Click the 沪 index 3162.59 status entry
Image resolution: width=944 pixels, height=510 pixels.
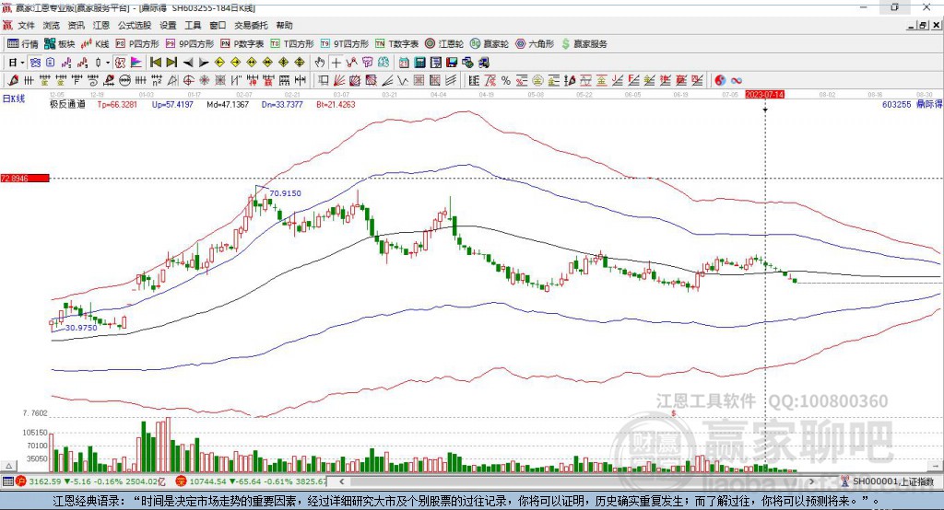(x=90, y=481)
